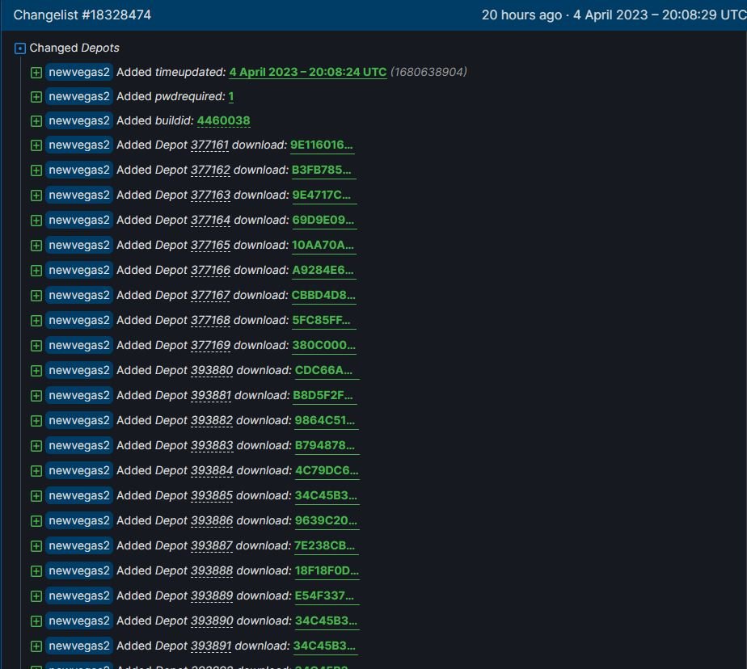Open manifest 9639C20... link
747x669 pixels.
pos(326,521)
